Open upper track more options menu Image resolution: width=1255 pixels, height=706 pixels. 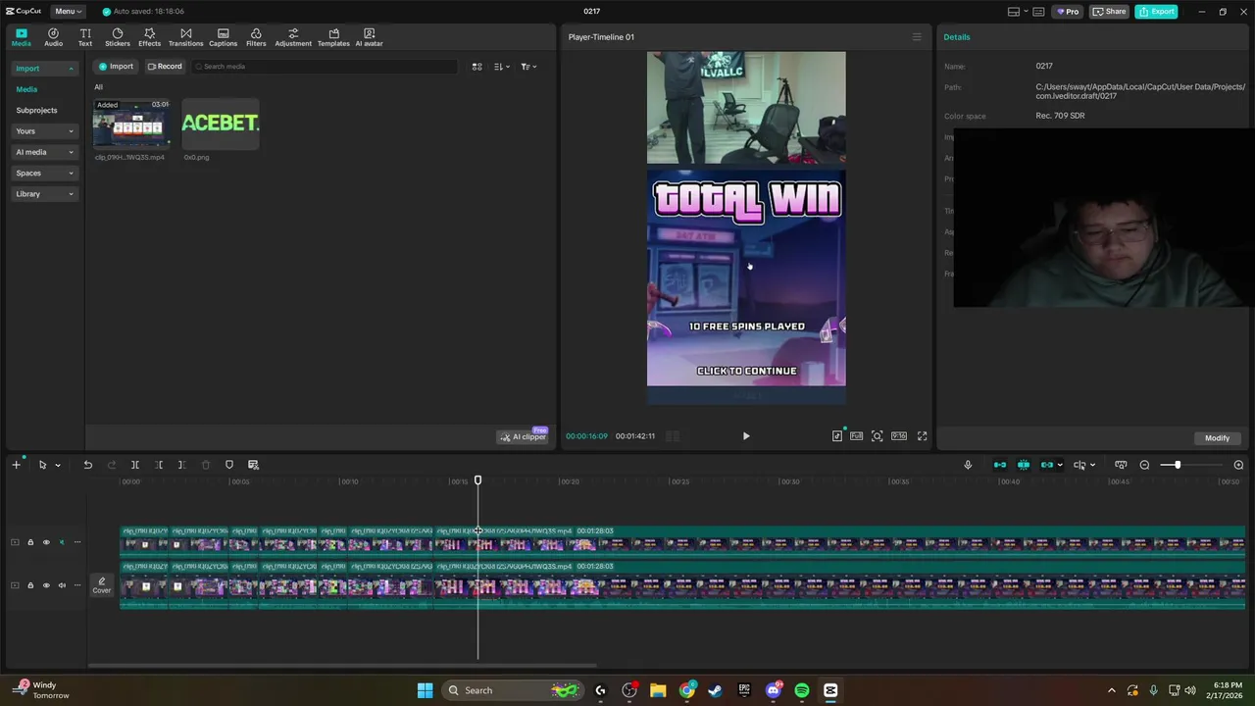[x=77, y=542]
